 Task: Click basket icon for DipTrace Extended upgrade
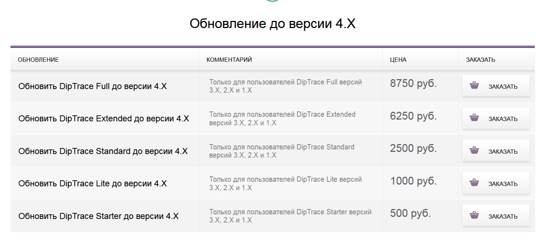474,118
